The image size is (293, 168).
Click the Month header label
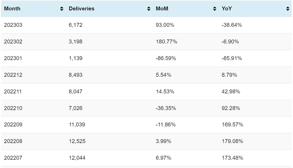12,9
